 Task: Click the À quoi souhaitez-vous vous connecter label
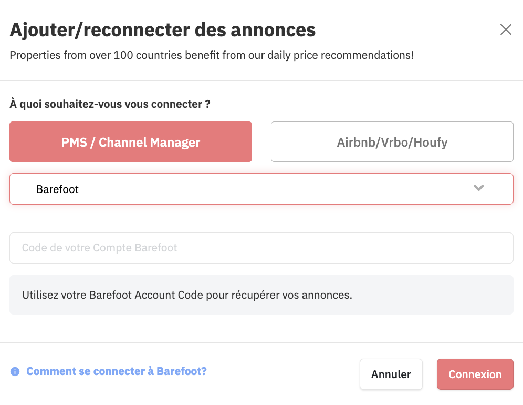click(x=110, y=104)
